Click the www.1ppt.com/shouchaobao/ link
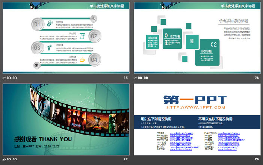The image size is (263, 165). [x=184, y=147]
